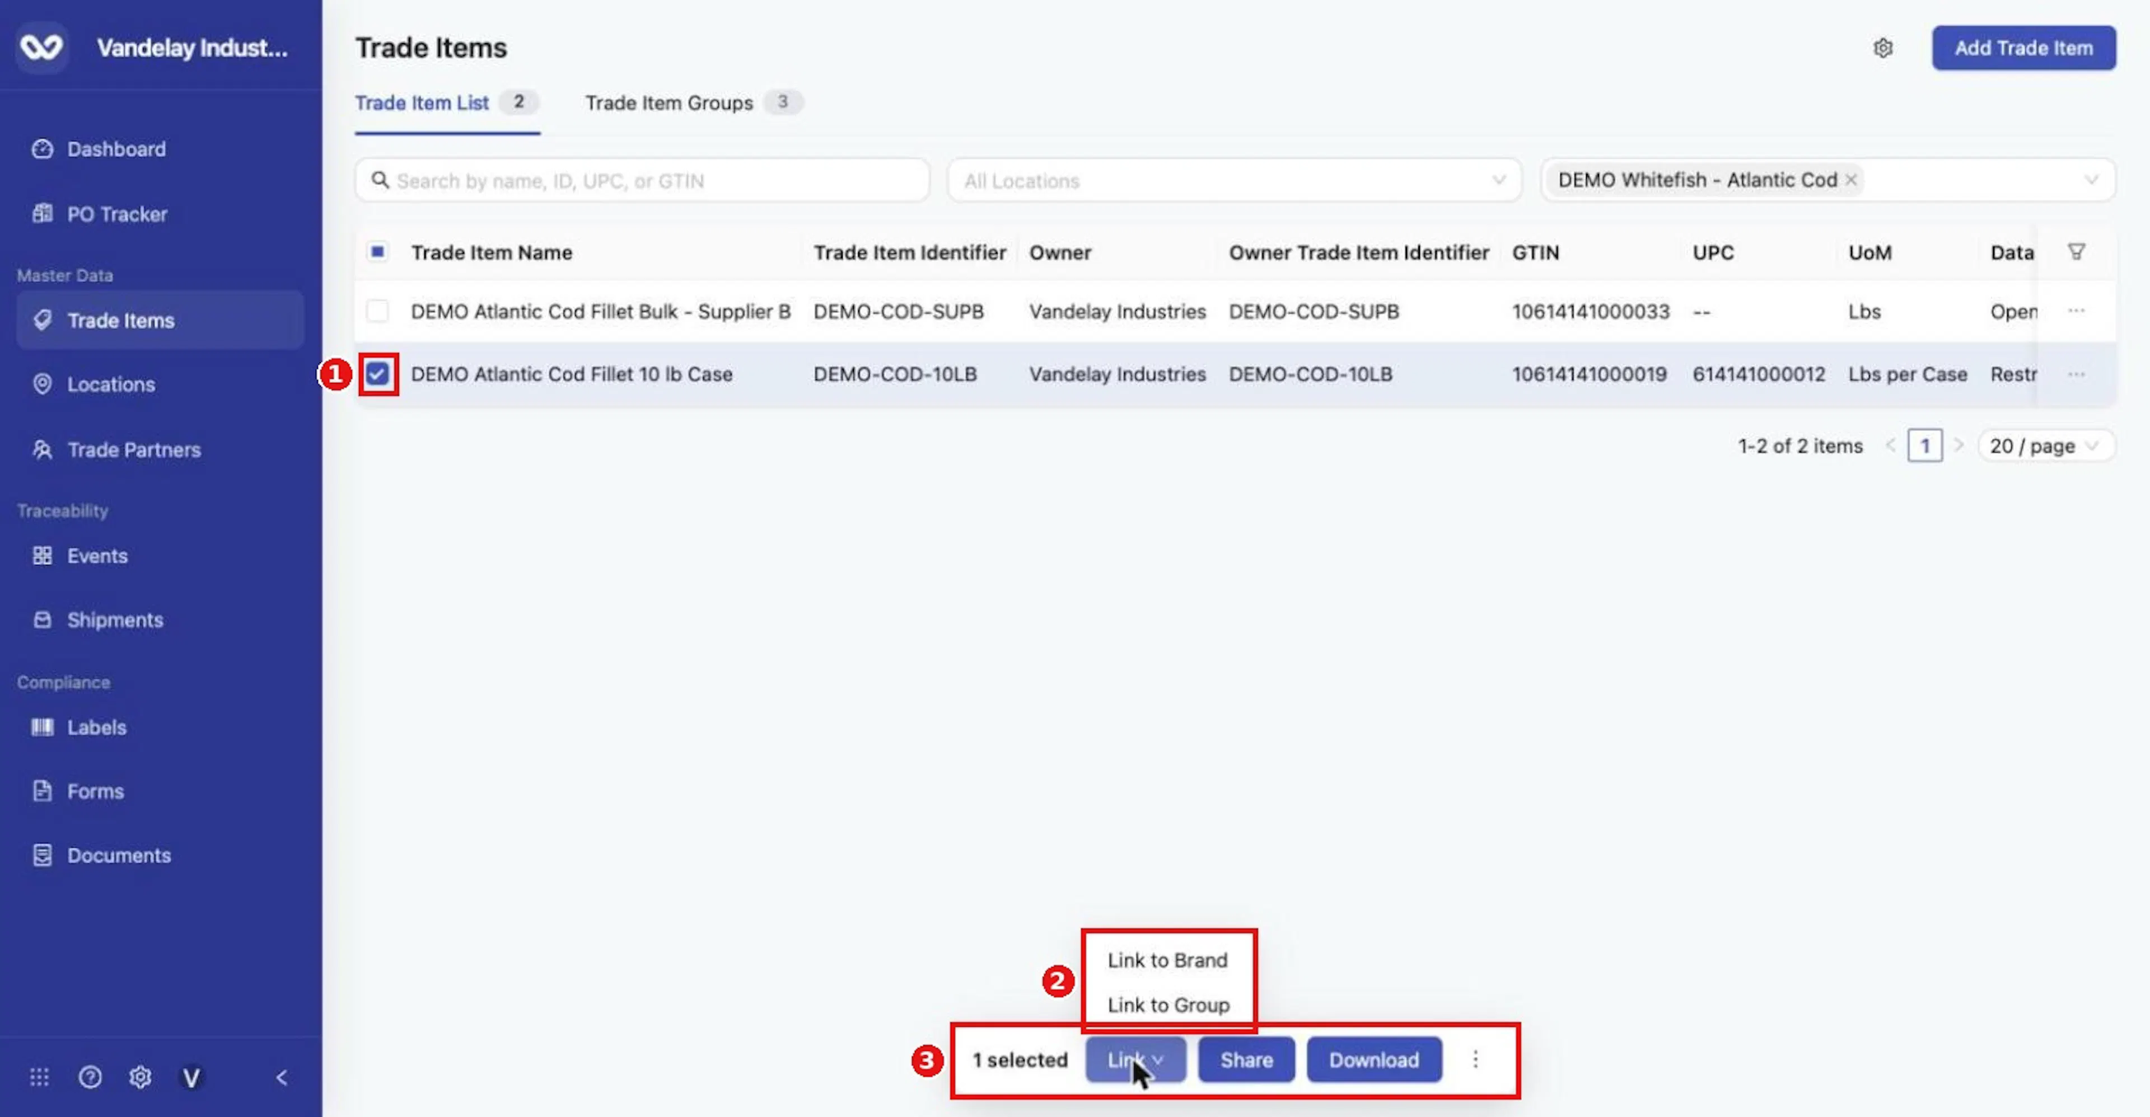
Task: Remove the DEMO Whitefish - Atlantic Cod tag
Action: (x=1851, y=180)
